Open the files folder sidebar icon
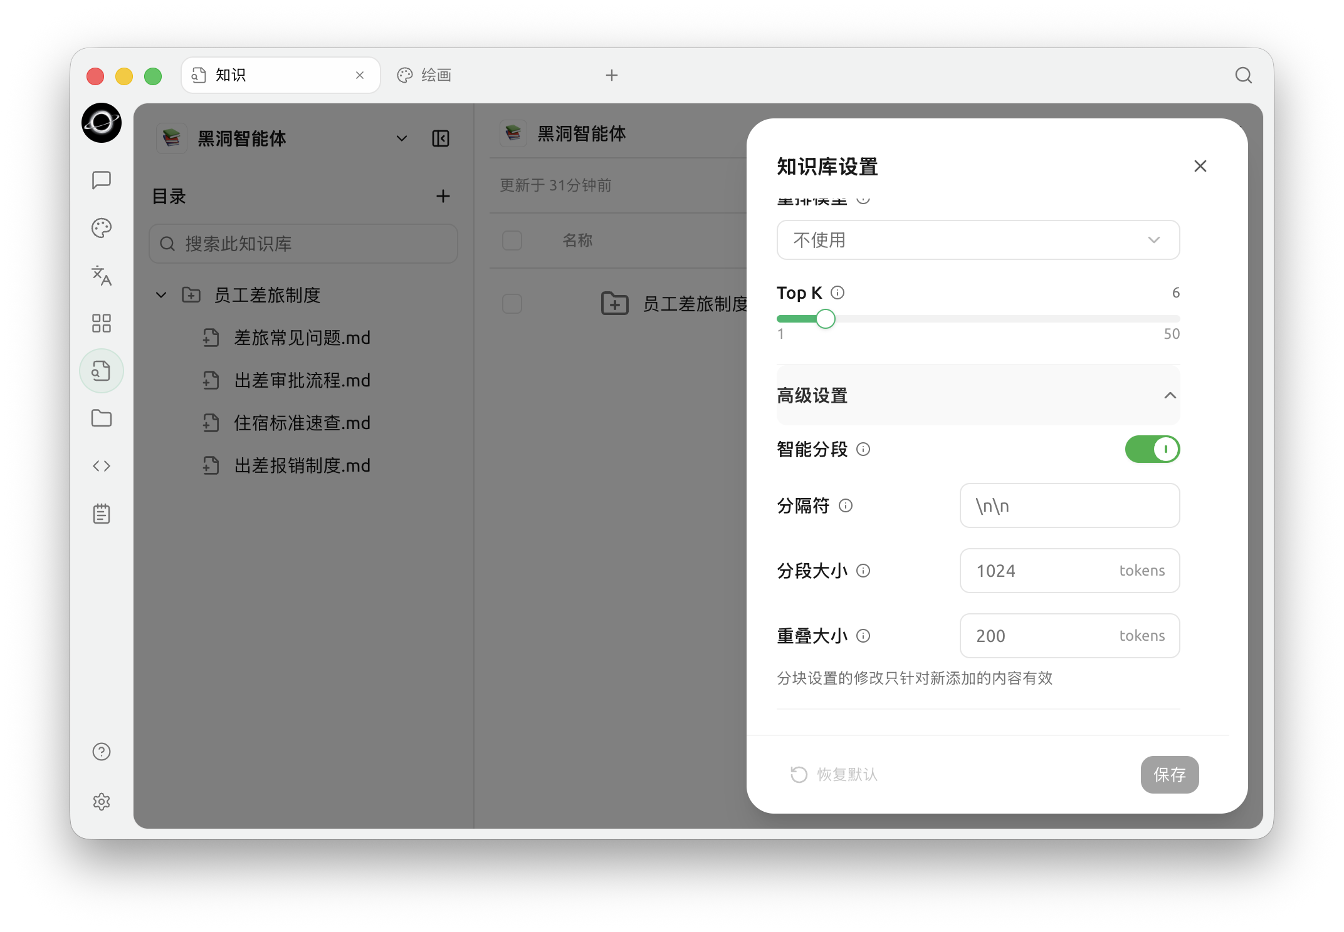 (x=102, y=418)
